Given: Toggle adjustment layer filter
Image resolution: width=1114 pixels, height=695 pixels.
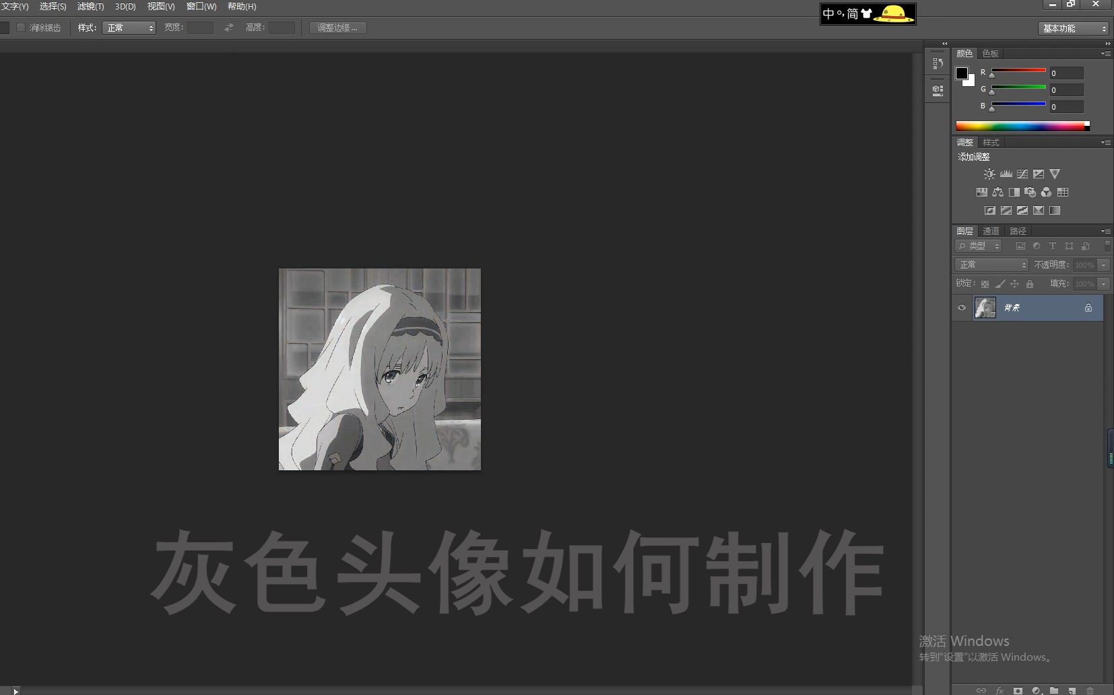Looking at the screenshot, I should pos(1036,246).
